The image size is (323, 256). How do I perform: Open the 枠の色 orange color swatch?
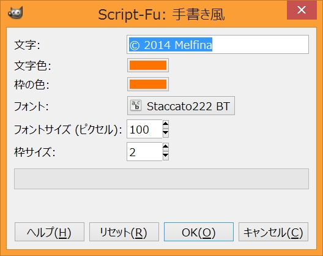coord(148,84)
